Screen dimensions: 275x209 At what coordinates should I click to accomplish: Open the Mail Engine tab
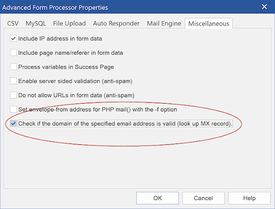pos(164,23)
